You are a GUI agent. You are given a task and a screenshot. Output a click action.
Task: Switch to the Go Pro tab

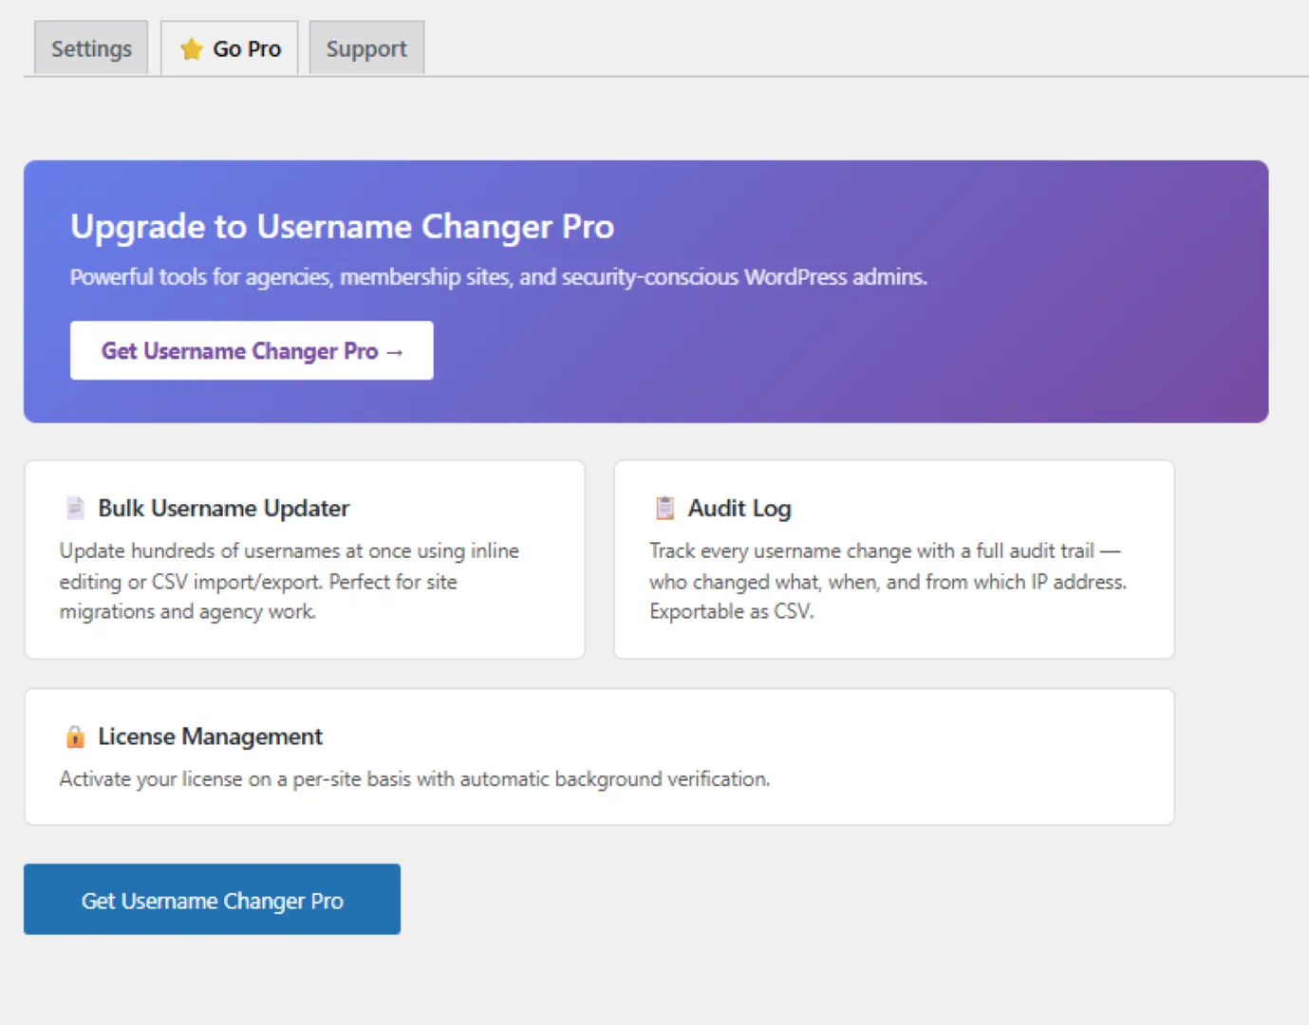click(x=230, y=48)
